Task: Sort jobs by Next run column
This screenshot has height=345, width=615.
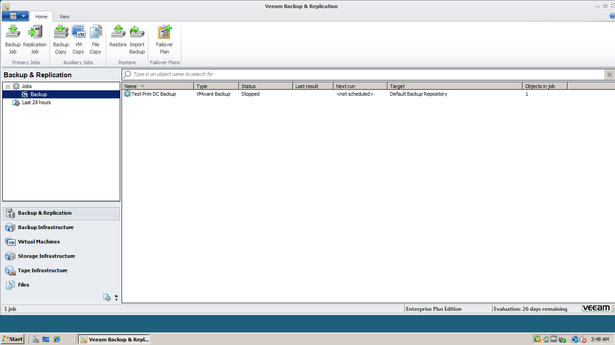Action: [360, 86]
